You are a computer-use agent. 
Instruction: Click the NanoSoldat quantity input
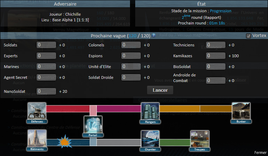coord(47,91)
